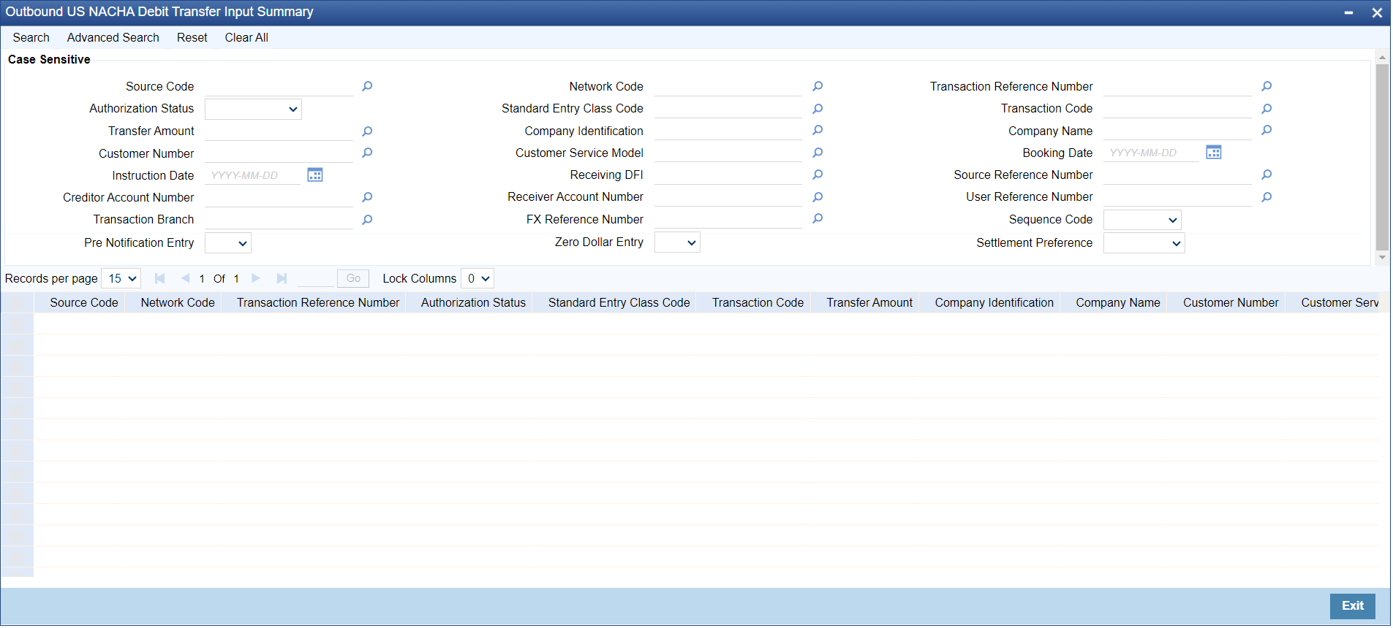Screen dimensions: 1393x628
Task: Expand the Sequence Code dropdown
Action: [1142, 220]
